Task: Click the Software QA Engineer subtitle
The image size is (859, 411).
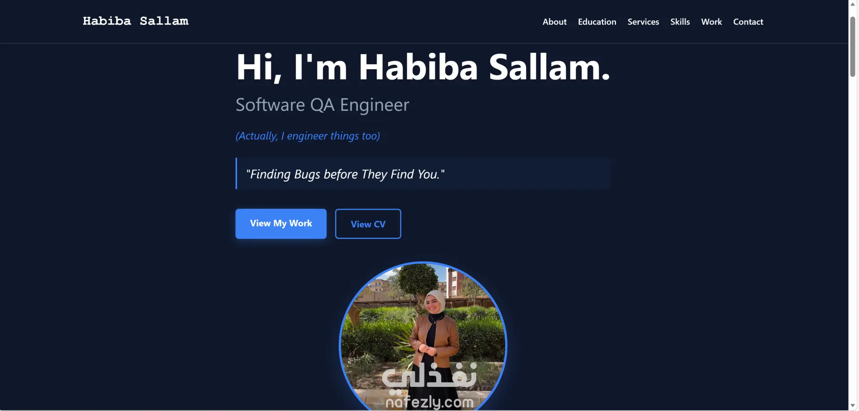Action: click(x=322, y=105)
